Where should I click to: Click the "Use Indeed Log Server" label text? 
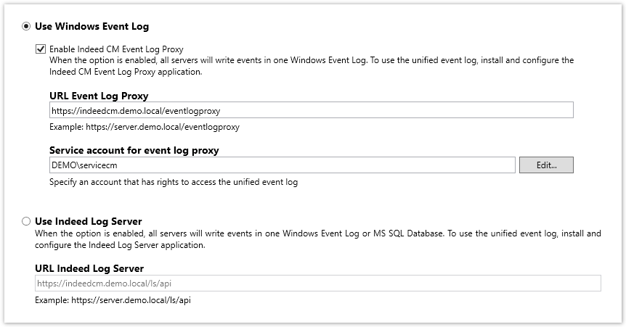pos(88,221)
